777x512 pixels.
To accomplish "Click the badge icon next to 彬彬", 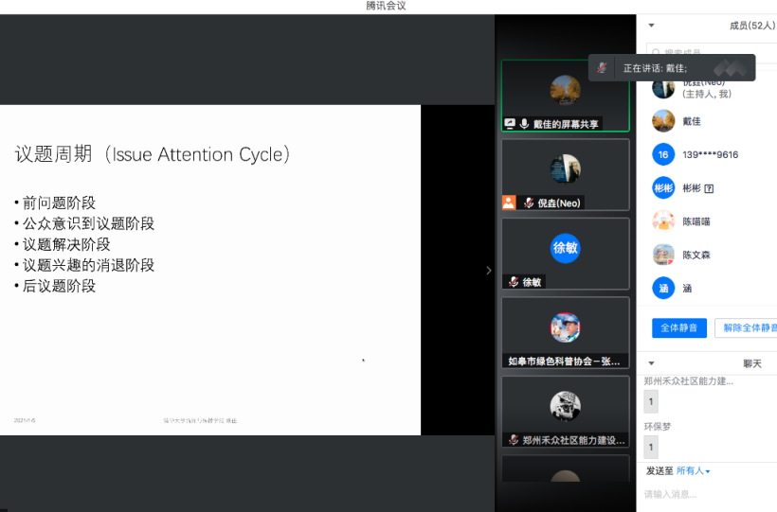I will tap(709, 188).
